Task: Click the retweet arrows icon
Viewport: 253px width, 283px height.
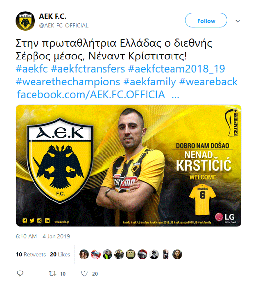Action: coord(52,273)
